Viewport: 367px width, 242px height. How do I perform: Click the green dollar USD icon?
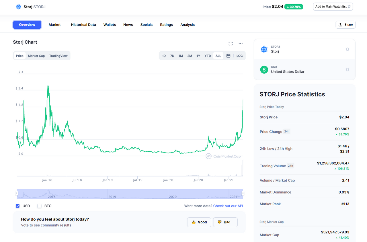click(264, 69)
